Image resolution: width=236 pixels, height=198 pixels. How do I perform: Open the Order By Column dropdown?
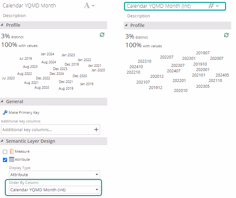[54, 190]
